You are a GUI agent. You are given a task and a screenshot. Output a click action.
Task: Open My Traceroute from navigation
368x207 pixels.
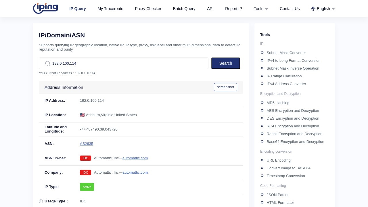[x=110, y=9]
